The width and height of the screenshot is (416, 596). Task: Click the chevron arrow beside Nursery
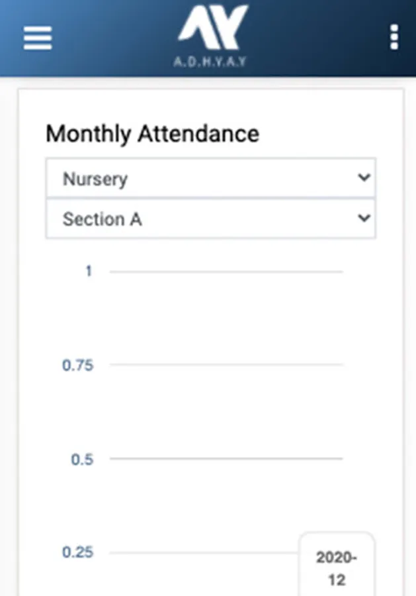click(363, 178)
